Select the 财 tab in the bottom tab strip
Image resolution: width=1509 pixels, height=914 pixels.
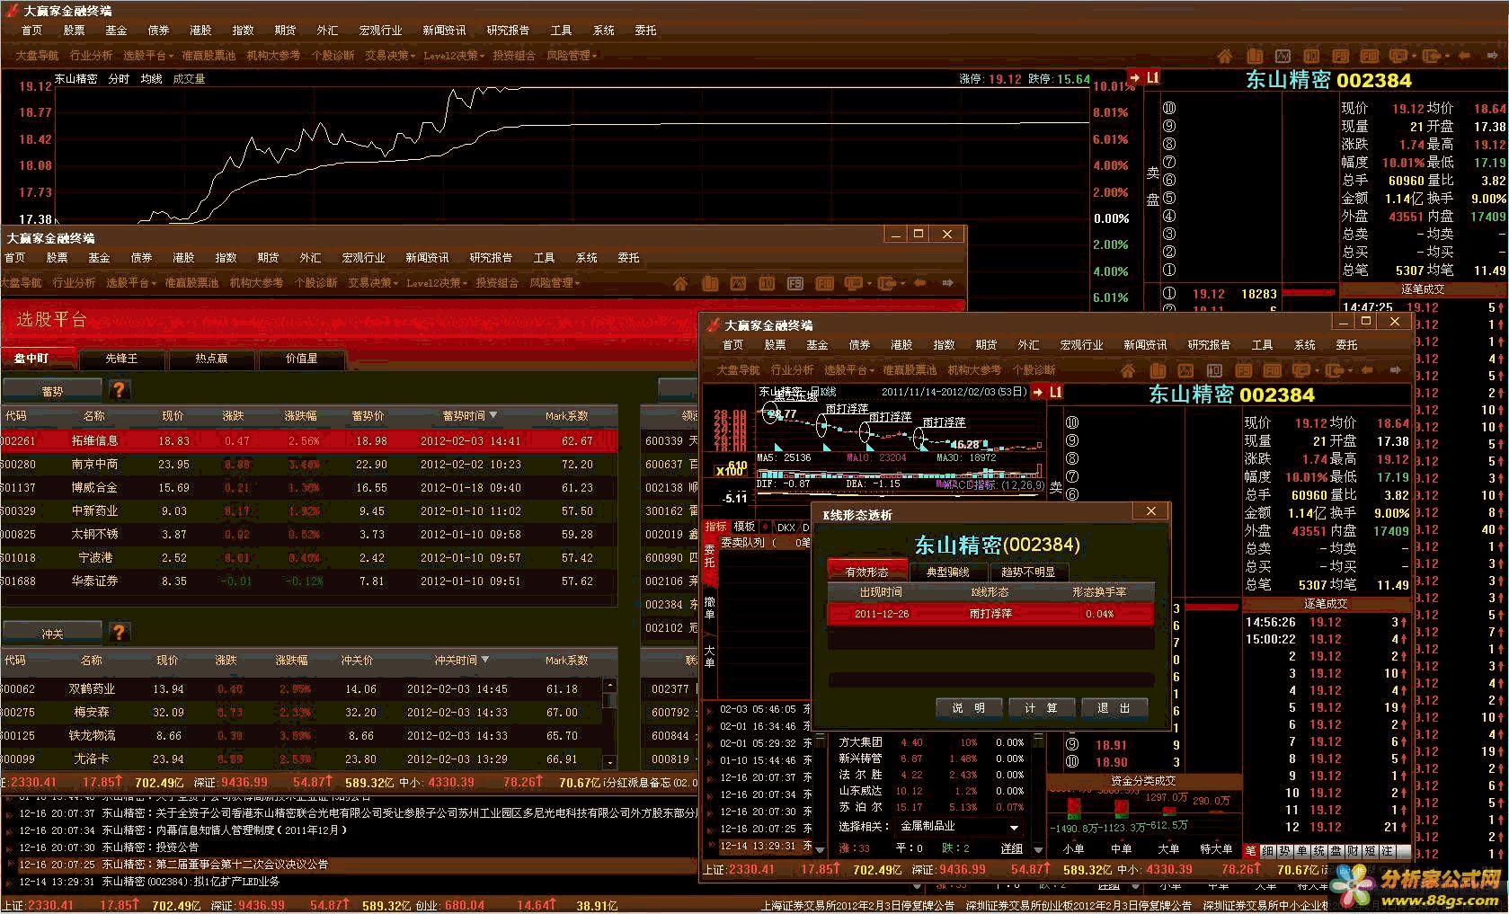click(x=1353, y=850)
